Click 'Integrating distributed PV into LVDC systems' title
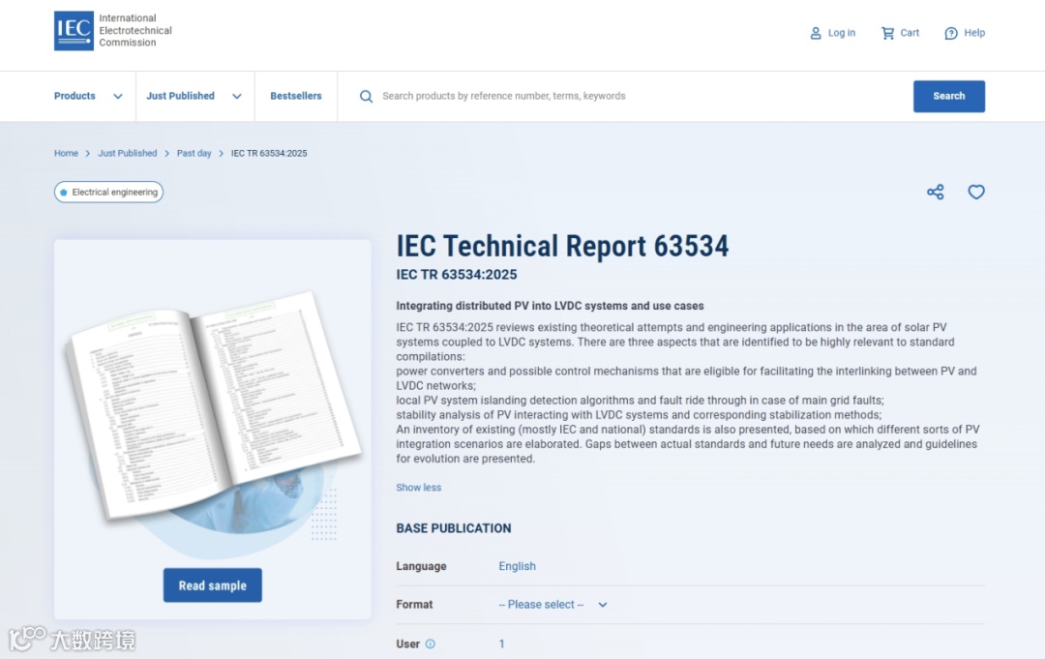The image size is (1045, 659). click(550, 306)
